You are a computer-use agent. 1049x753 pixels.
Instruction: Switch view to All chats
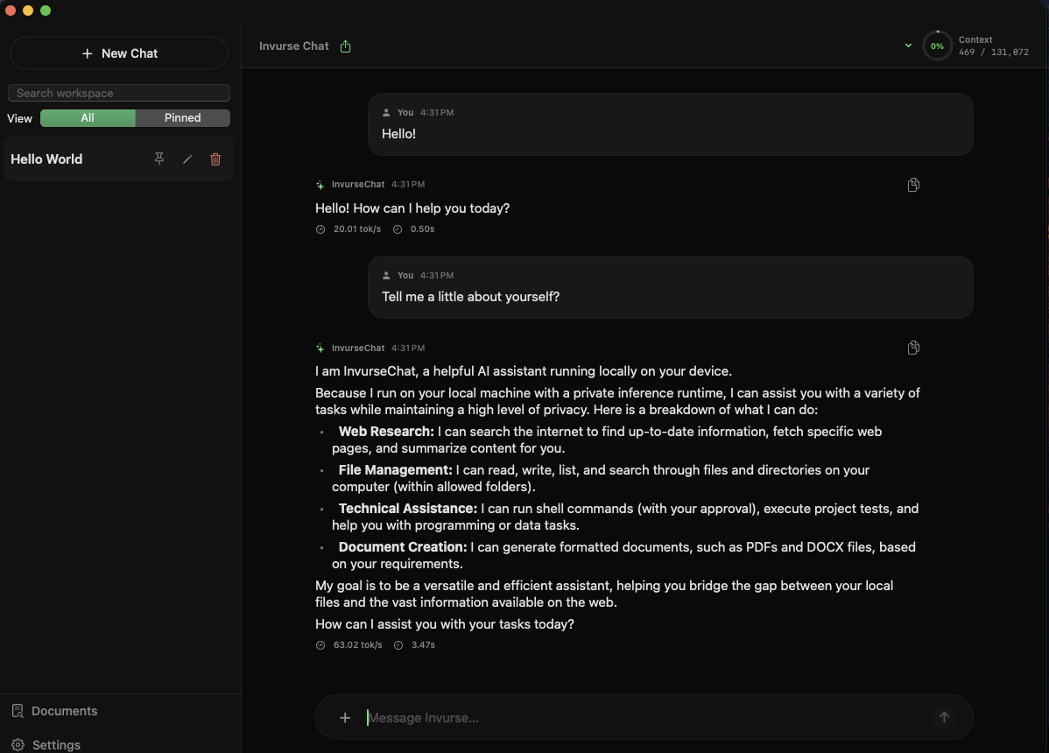[x=88, y=117]
